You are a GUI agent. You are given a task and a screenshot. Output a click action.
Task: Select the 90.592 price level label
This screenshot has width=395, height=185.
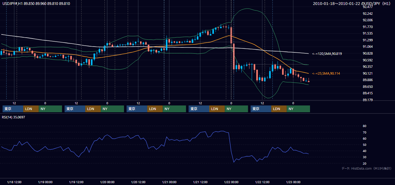tap(368, 60)
